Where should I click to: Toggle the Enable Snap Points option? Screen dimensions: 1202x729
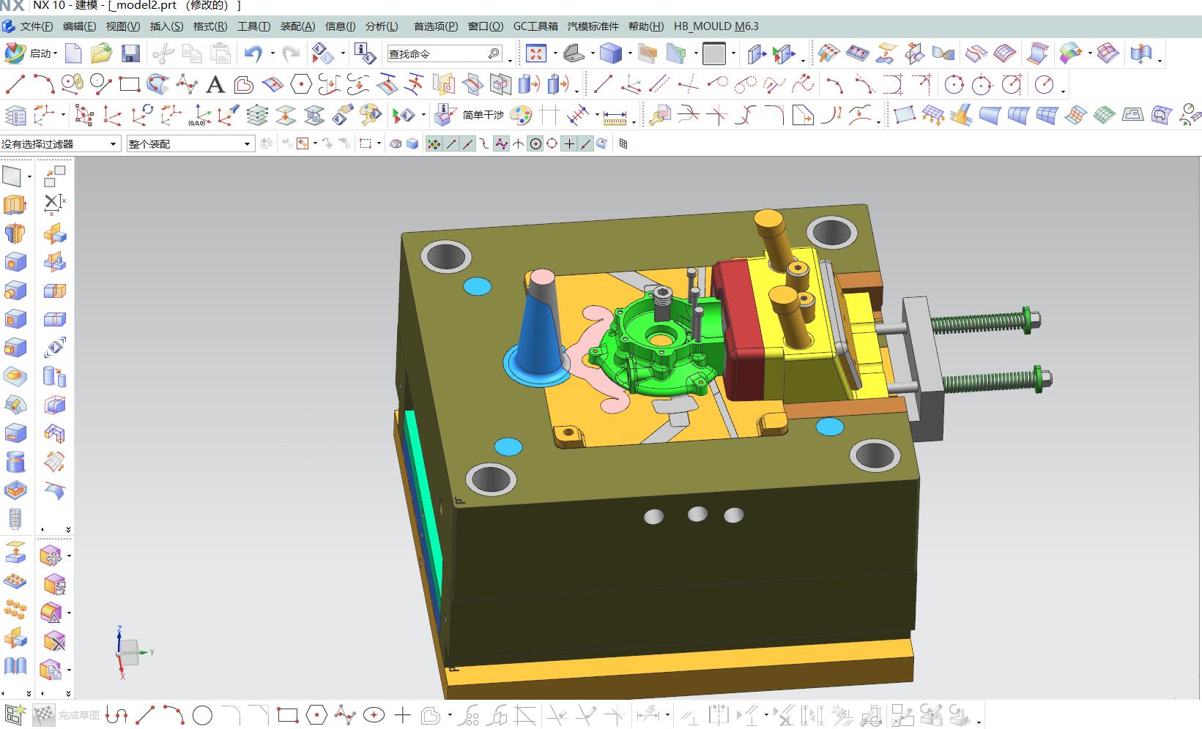pos(434,144)
